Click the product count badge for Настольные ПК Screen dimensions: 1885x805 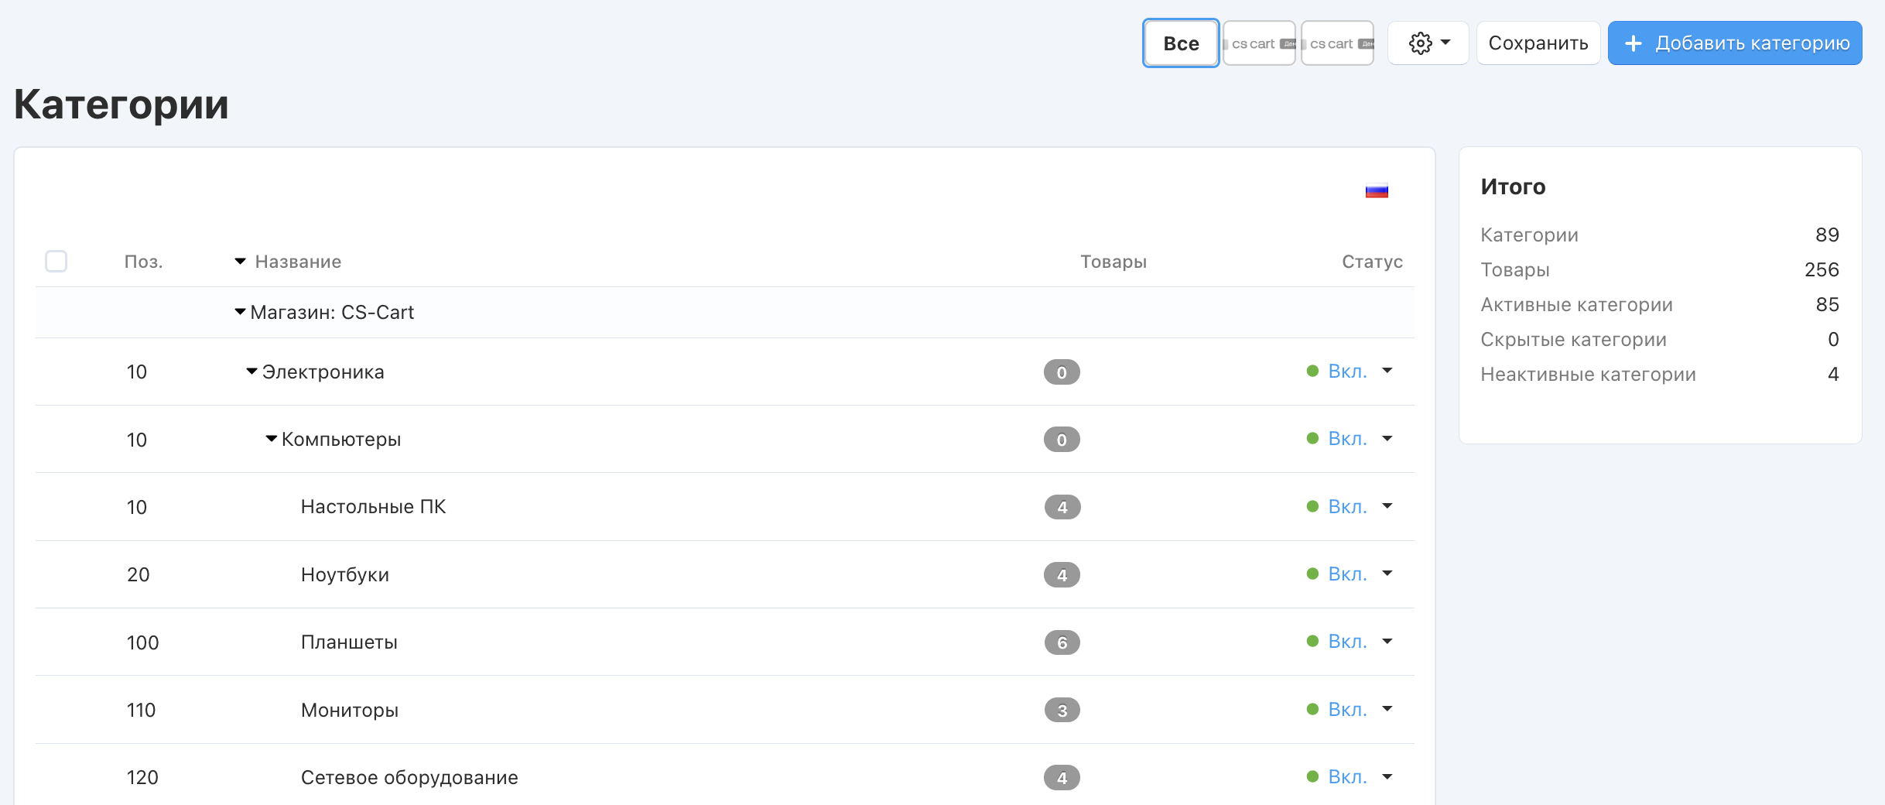1062,507
